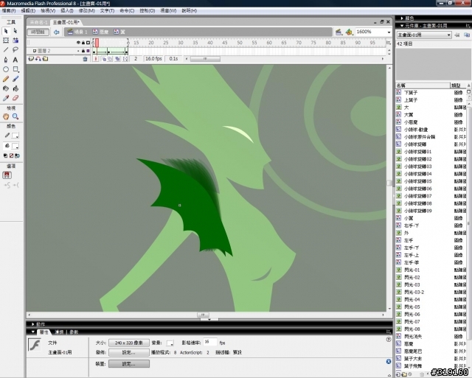Choose the Rectangle tool

pyautogui.click(x=15, y=69)
